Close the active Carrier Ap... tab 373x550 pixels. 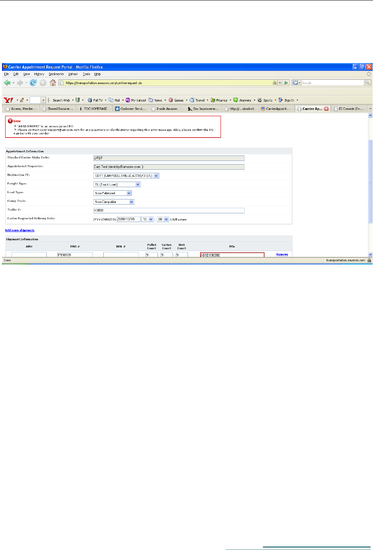(327, 109)
